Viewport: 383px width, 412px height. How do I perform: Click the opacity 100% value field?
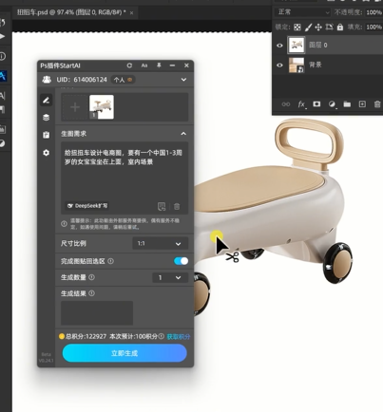(373, 12)
